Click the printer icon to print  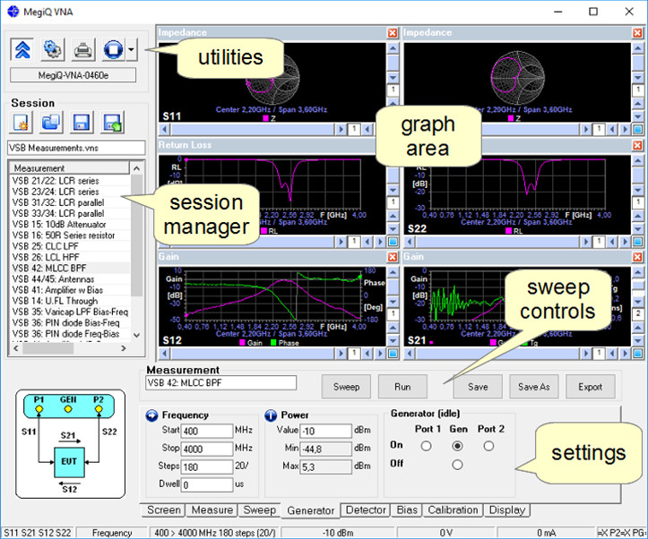tap(83, 49)
